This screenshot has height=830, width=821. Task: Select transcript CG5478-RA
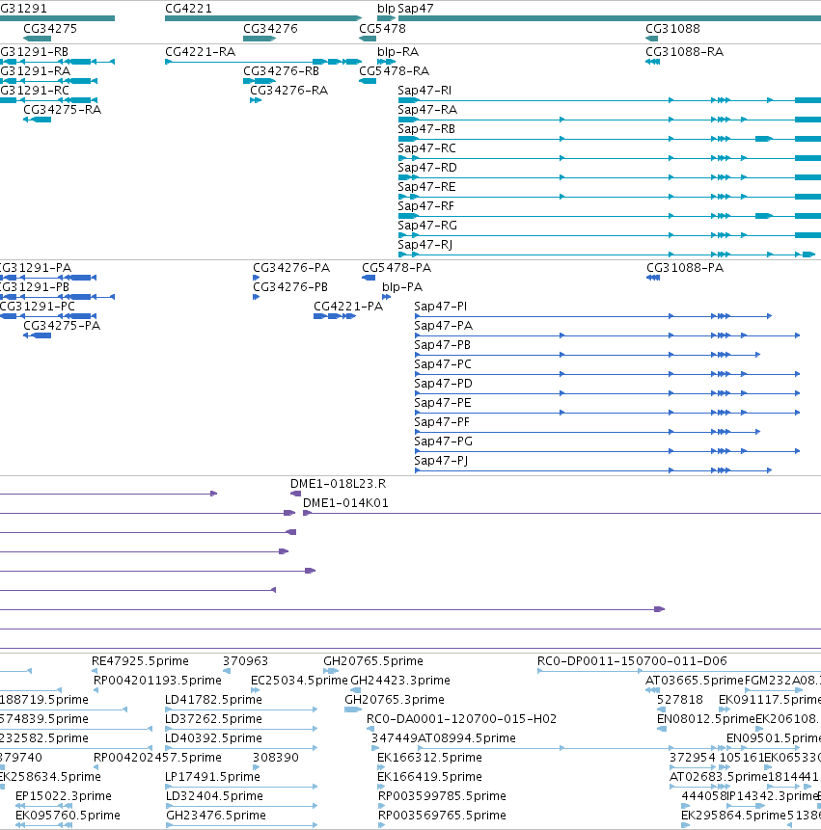pyautogui.click(x=394, y=71)
